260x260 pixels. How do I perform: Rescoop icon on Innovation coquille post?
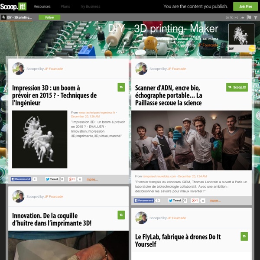(121, 215)
